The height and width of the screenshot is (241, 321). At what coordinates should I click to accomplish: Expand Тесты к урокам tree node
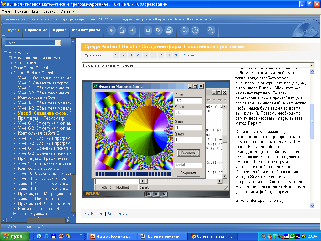(15, 213)
